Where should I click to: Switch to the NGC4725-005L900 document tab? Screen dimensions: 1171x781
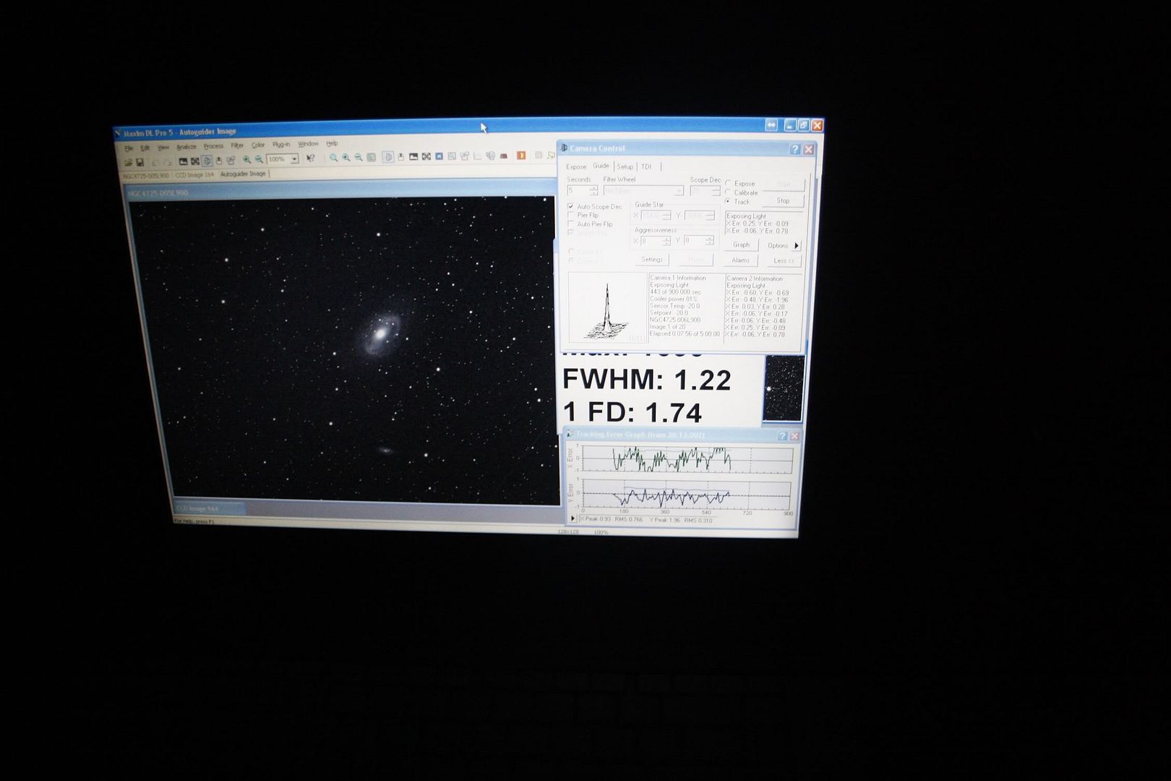click(x=146, y=176)
